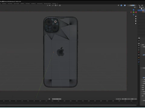Switch to wireframe viewport shading
The width and height of the screenshot is (145, 108).
[x=130, y=5]
